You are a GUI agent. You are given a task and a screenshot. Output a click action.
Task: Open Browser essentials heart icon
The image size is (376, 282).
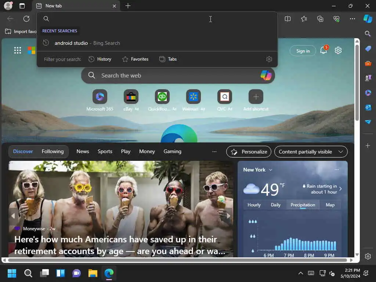click(x=336, y=19)
